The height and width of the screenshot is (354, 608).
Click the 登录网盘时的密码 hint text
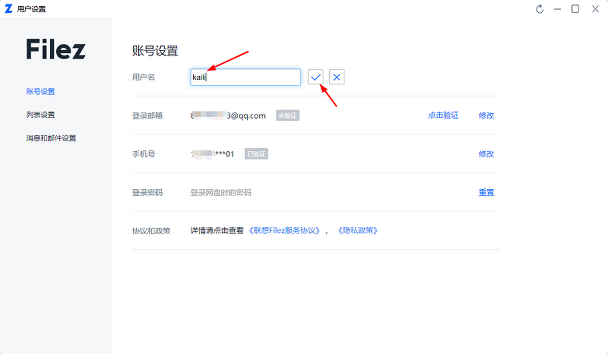pos(220,192)
